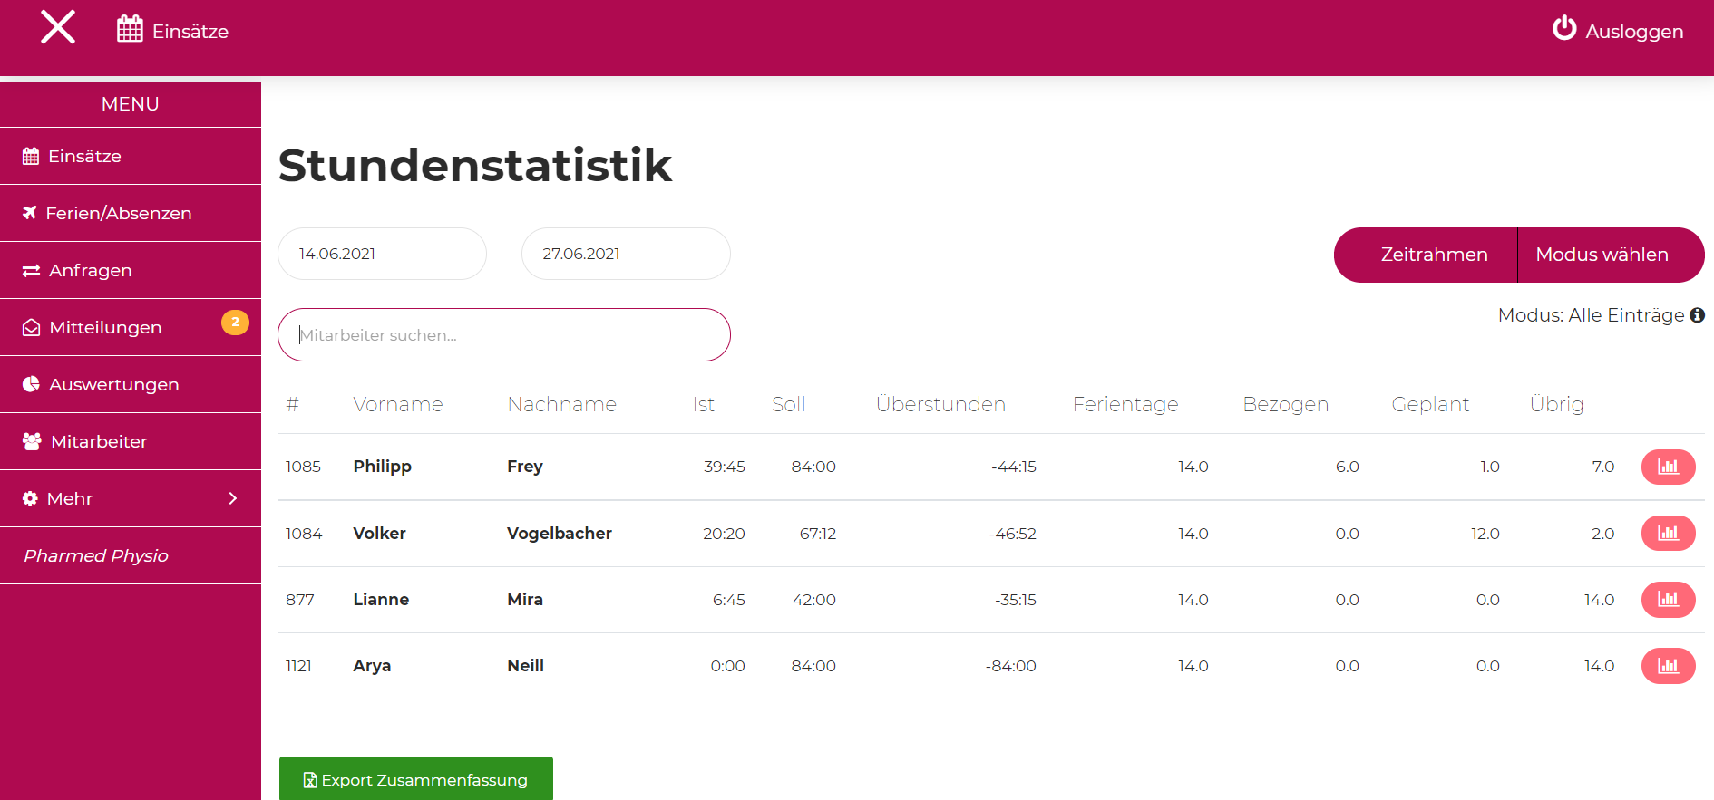
Task: Go to Ferien/Absenzen menu item
Action: pyautogui.click(x=119, y=213)
